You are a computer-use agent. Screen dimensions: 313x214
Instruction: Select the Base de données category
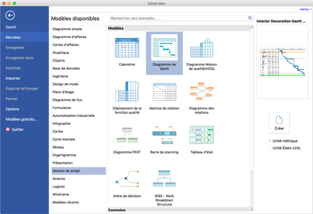click(79, 68)
